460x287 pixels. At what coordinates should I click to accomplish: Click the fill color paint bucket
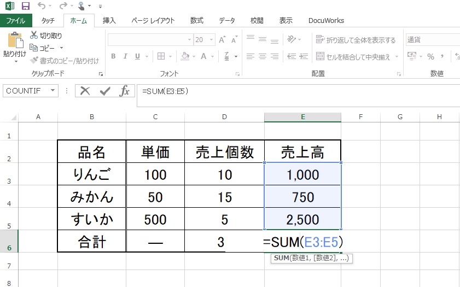[184, 56]
